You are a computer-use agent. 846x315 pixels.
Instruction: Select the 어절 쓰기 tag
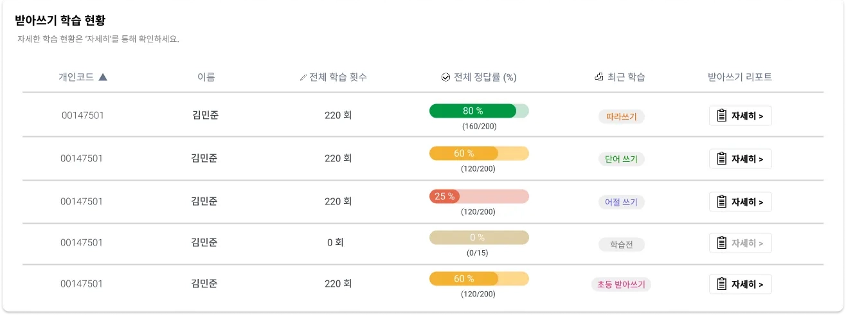click(x=621, y=202)
